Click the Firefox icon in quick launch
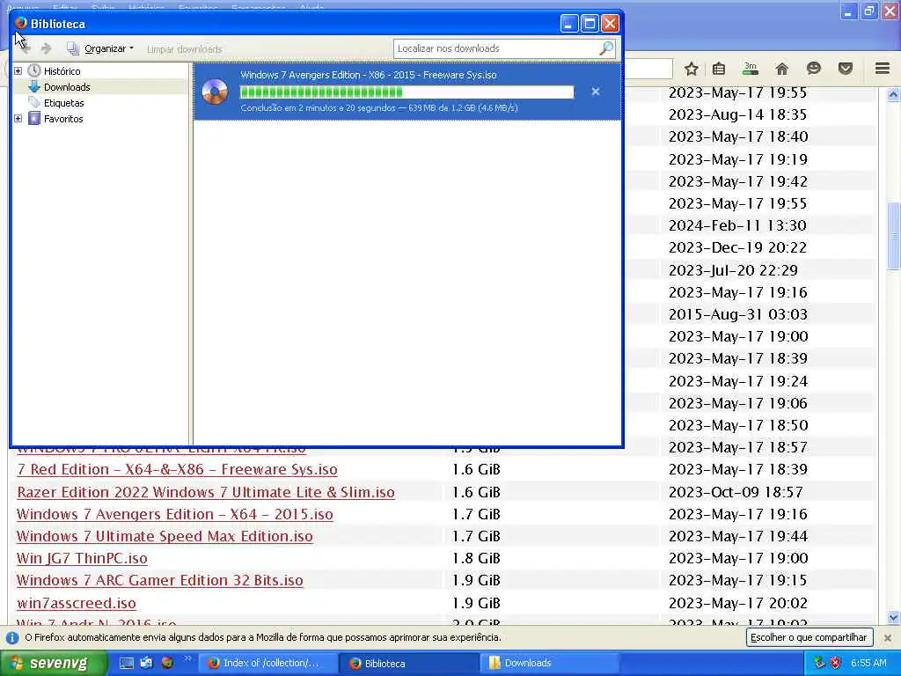This screenshot has width=901, height=676. (167, 663)
